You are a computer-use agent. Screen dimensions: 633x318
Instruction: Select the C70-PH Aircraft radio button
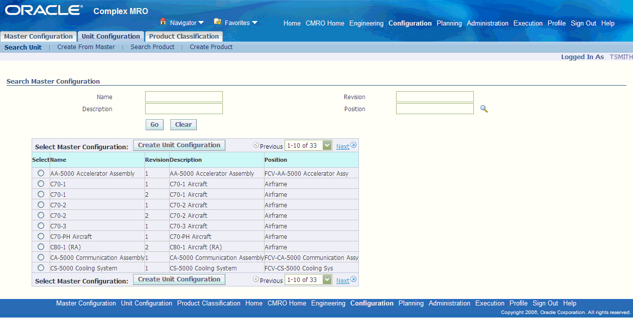pos(41,236)
